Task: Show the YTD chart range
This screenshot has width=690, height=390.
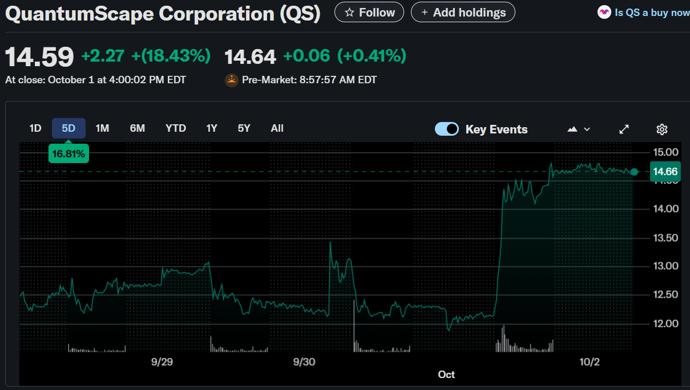Action: coord(176,128)
